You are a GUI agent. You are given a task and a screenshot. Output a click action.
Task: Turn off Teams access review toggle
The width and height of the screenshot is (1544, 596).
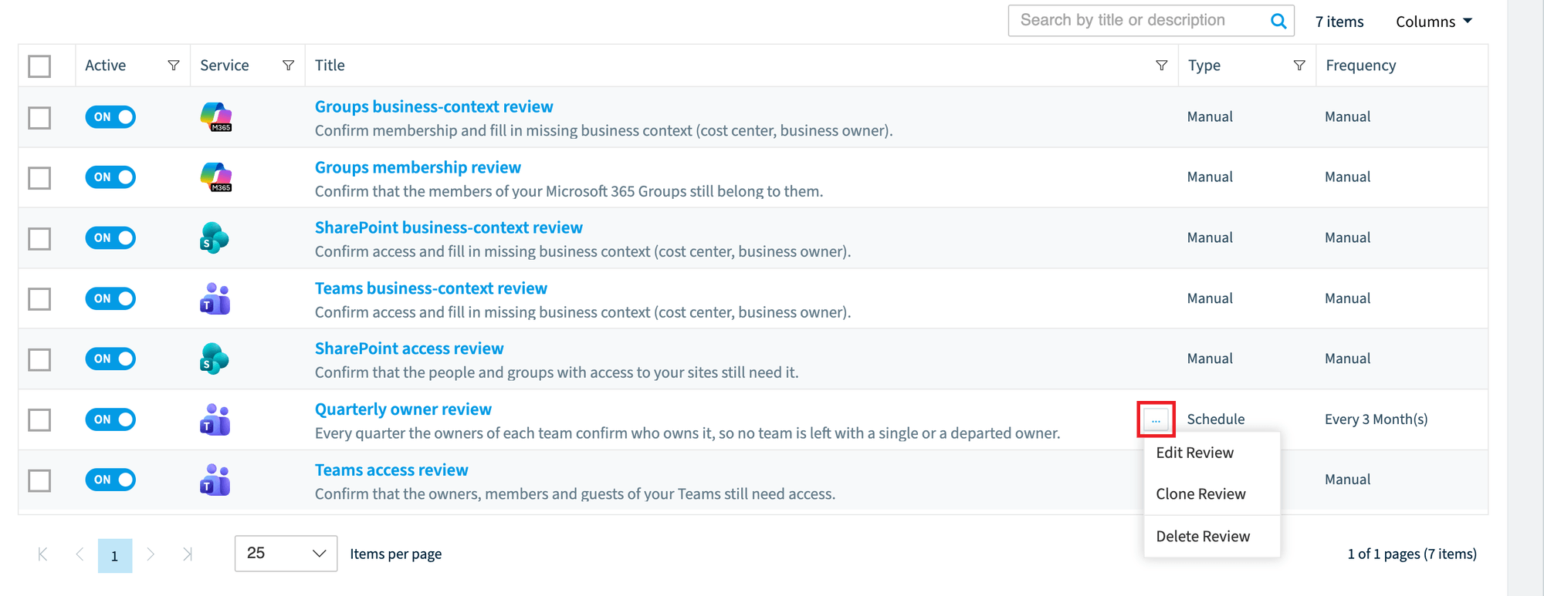(x=110, y=480)
